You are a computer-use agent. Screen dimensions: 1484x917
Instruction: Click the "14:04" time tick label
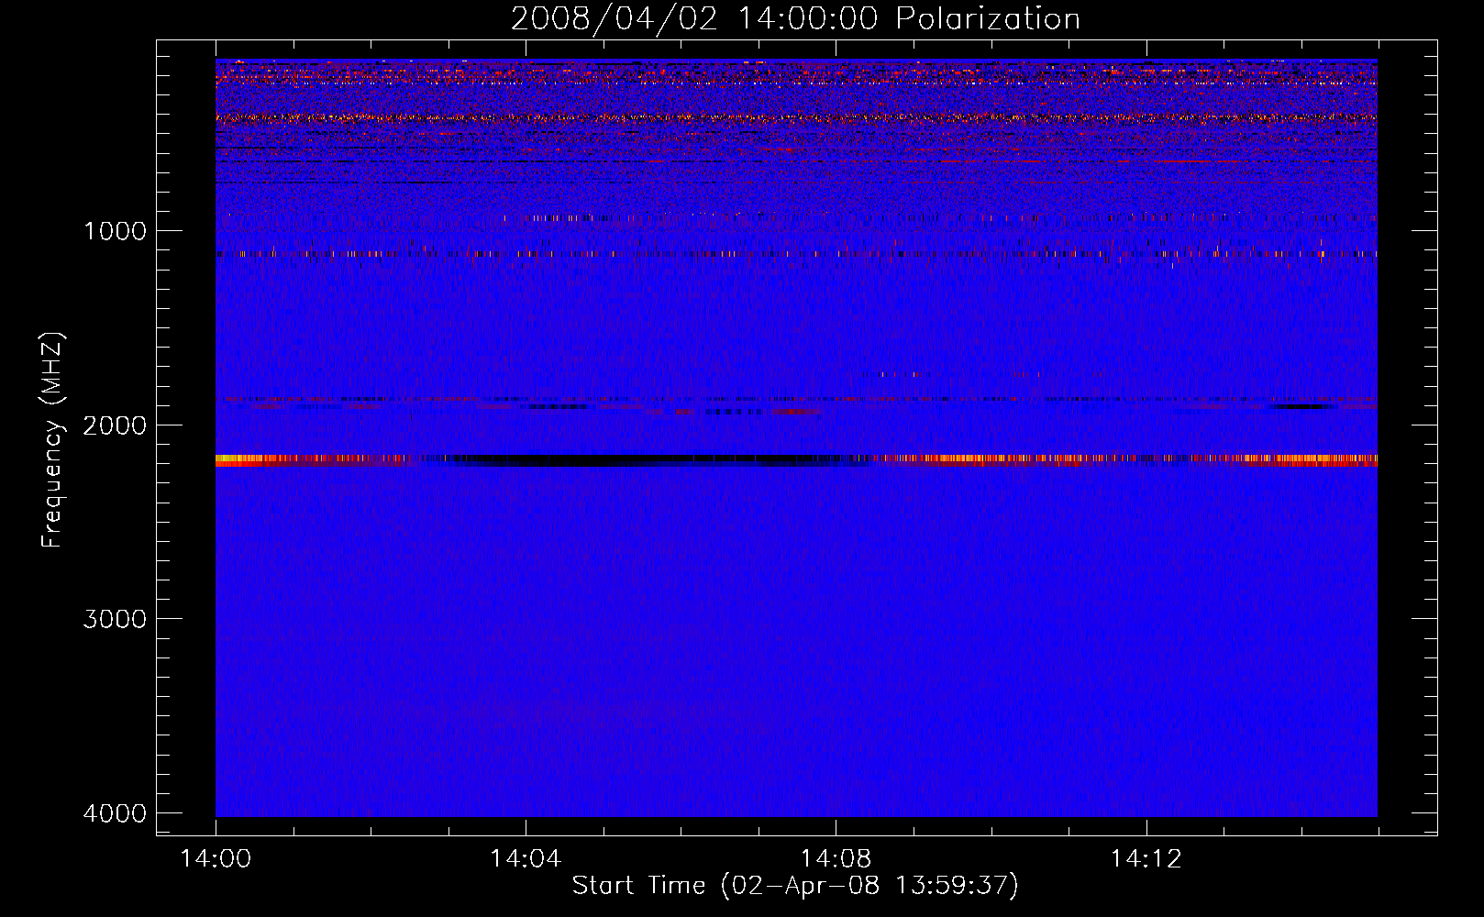click(x=526, y=859)
